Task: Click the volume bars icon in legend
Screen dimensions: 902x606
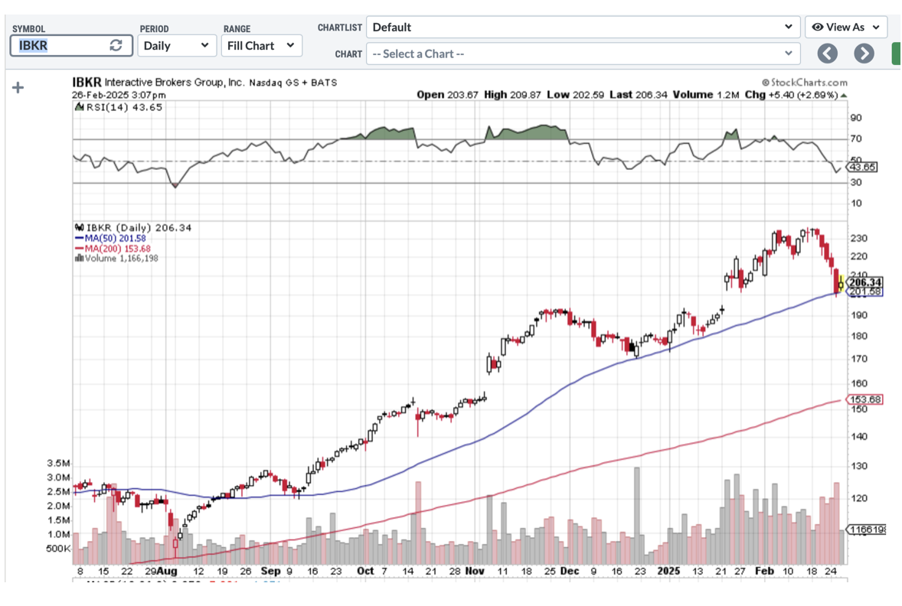Action: (78, 259)
